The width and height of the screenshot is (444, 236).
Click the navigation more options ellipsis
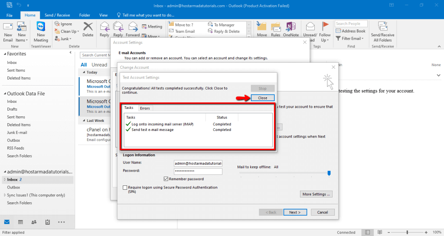(x=62, y=222)
